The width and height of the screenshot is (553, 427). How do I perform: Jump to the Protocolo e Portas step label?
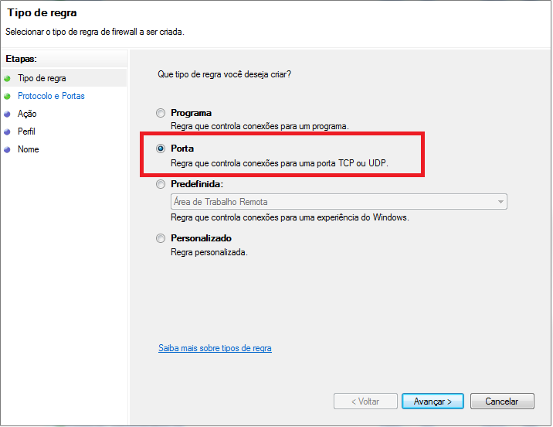(x=51, y=97)
